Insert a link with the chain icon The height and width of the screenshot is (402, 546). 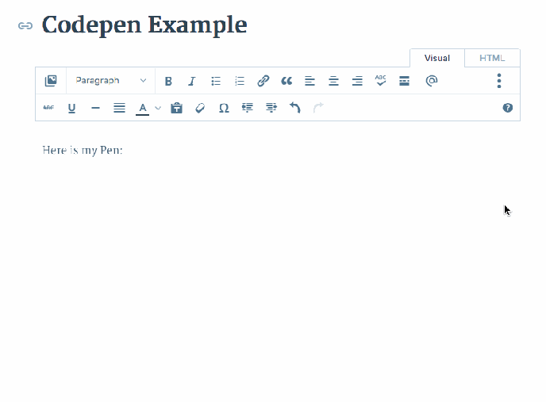click(x=263, y=81)
